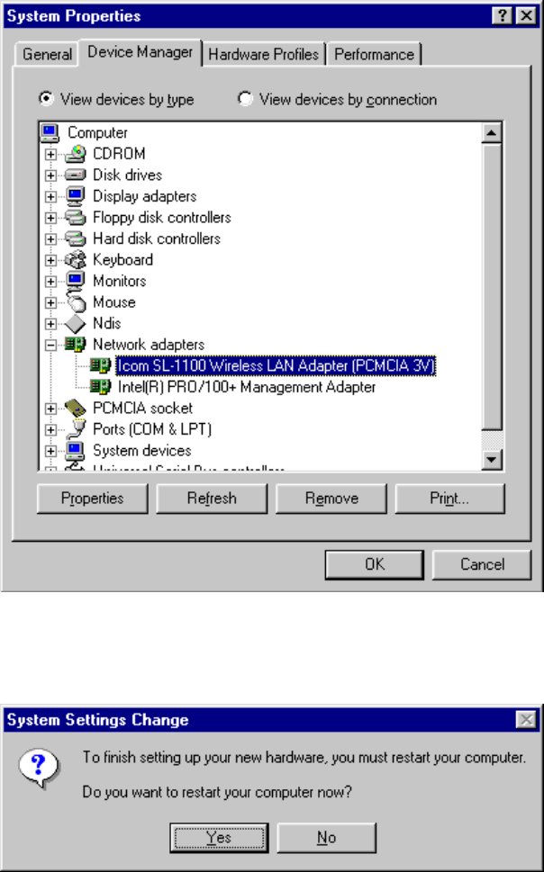Click the Intel PRO/100+ adapter icon
The height and width of the screenshot is (872, 544).
click(x=100, y=387)
